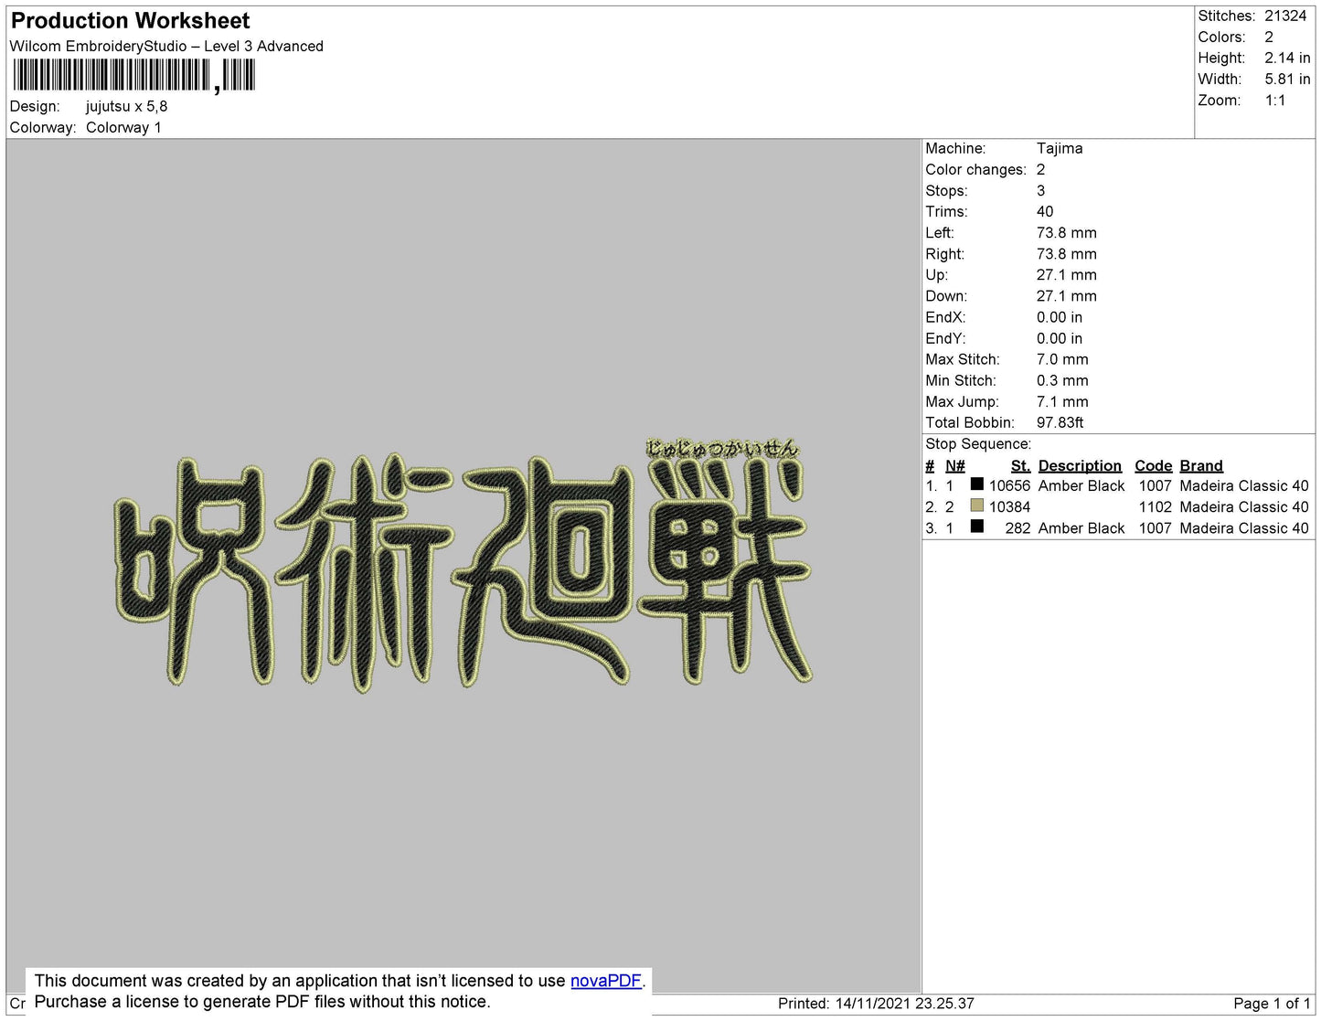The image size is (1321, 1021).
Task: Click the novaPDF hyperlink
Action: click(606, 981)
